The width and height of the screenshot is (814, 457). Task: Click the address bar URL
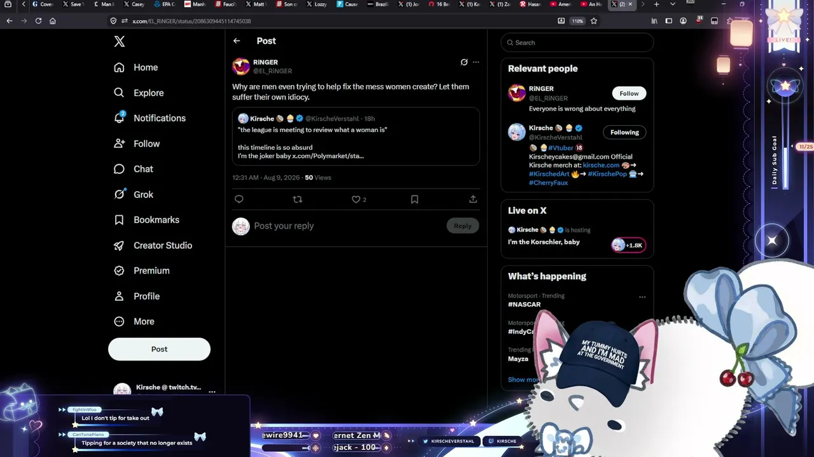coord(191,21)
